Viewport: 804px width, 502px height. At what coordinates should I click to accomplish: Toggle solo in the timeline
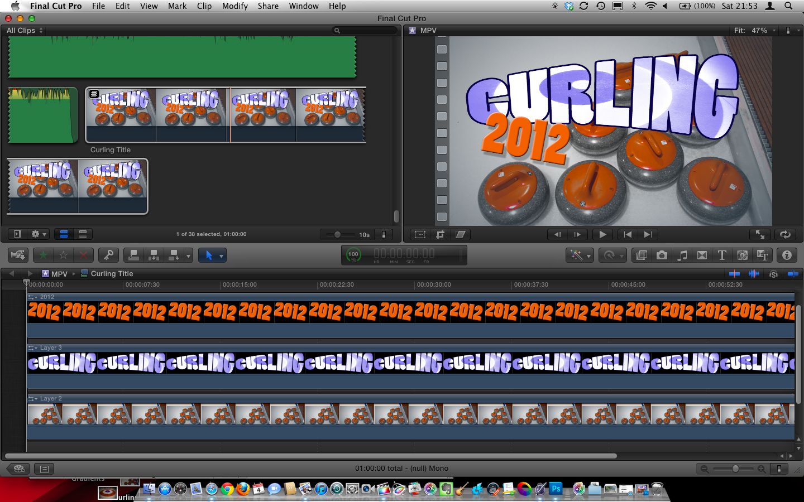pyautogui.click(x=773, y=274)
